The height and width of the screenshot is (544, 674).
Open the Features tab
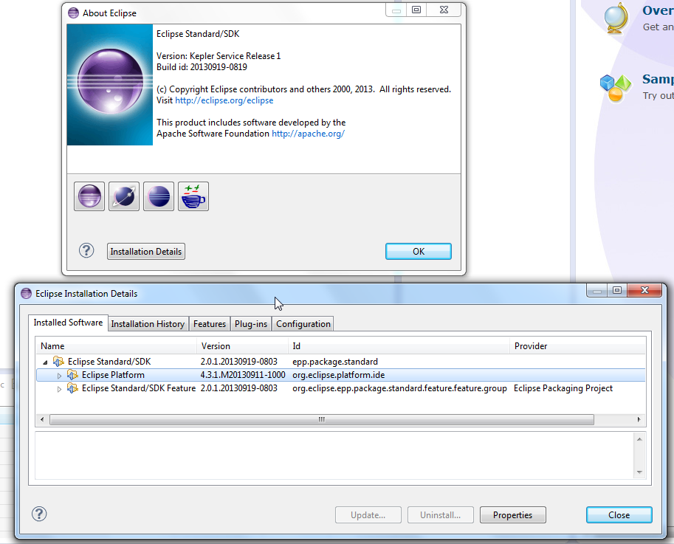click(210, 324)
